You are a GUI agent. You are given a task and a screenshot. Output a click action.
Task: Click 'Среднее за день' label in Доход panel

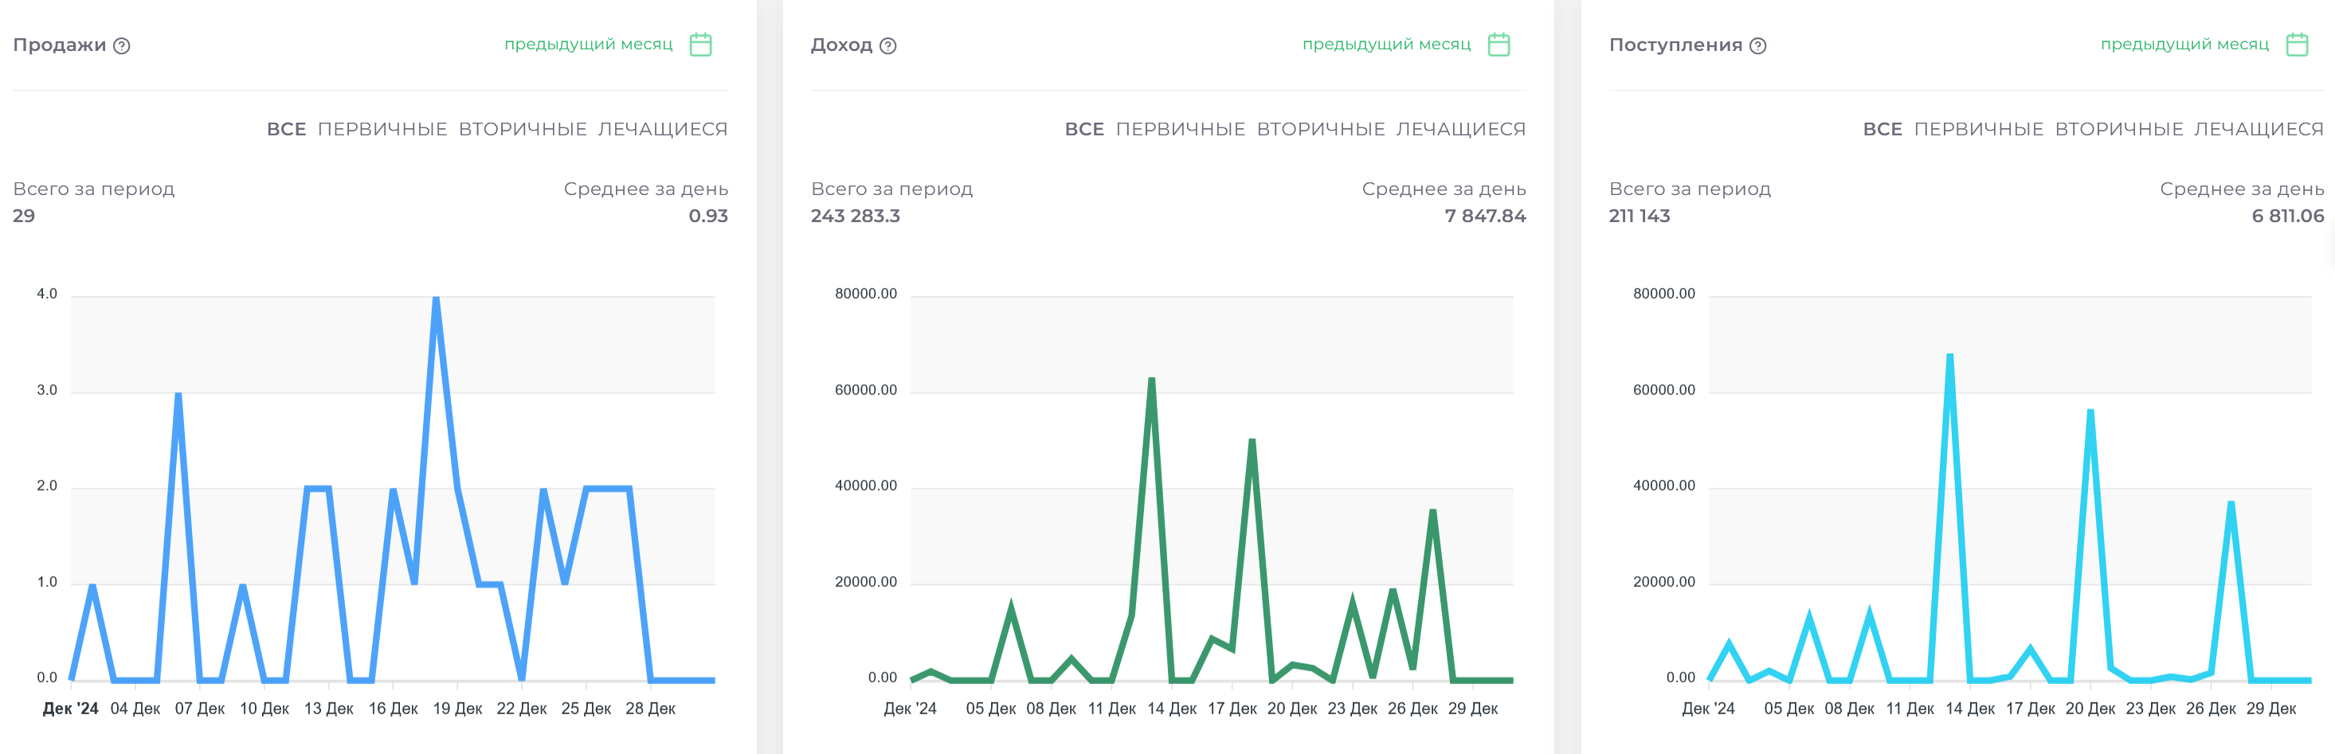pyautogui.click(x=1444, y=189)
